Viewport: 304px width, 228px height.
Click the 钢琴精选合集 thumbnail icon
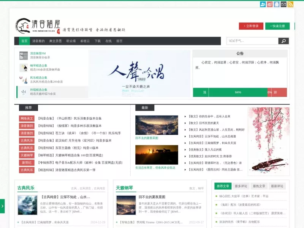24,68
